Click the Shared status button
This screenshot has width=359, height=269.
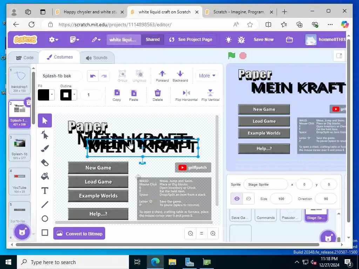[x=153, y=40]
